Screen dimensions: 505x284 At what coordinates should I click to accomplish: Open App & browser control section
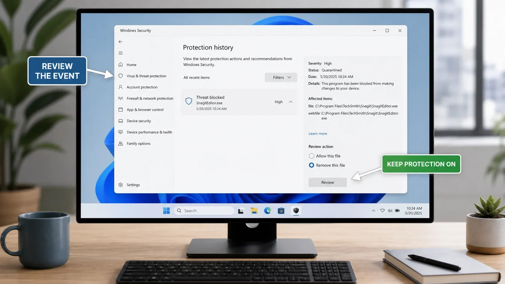[x=145, y=110]
